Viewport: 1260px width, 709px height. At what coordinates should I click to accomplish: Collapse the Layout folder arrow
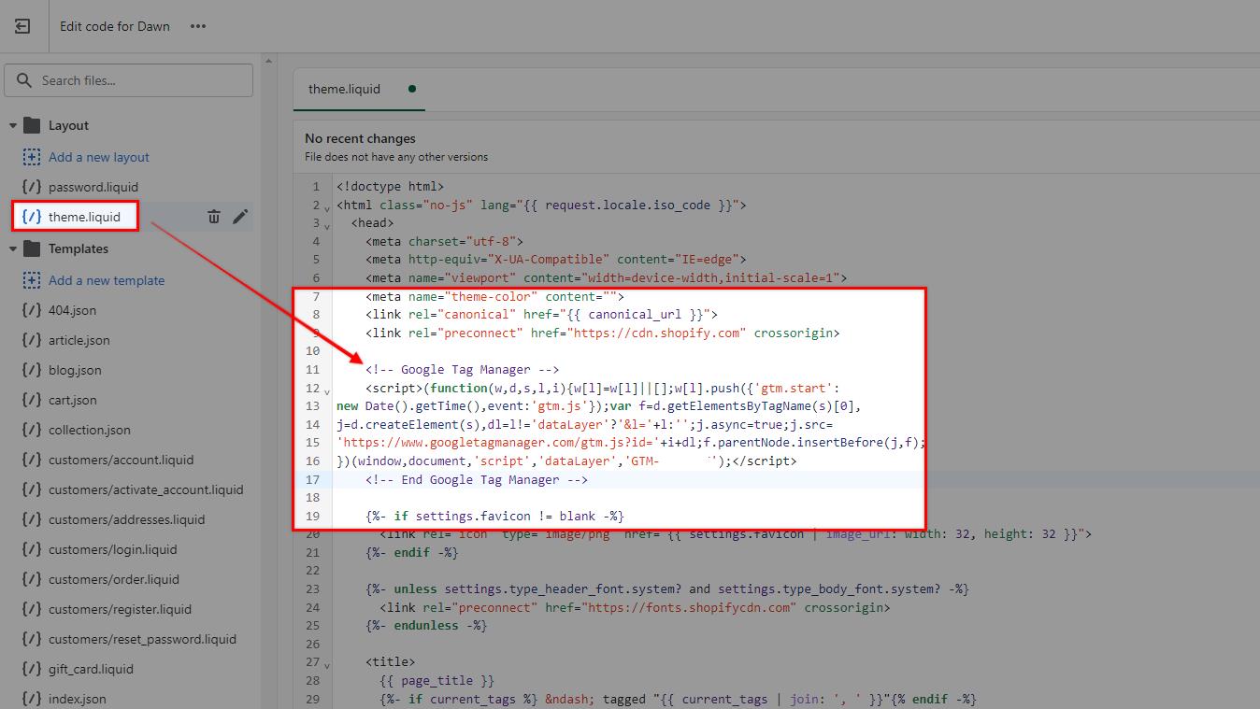tap(13, 125)
